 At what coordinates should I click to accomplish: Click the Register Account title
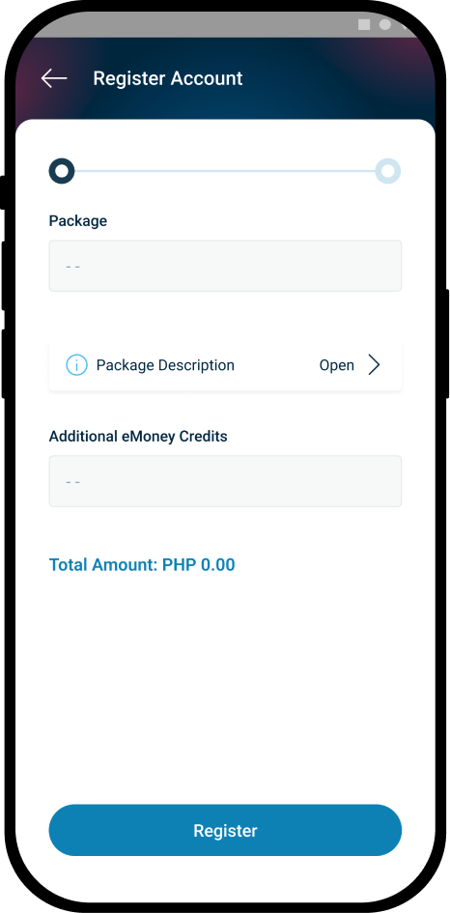[168, 78]
